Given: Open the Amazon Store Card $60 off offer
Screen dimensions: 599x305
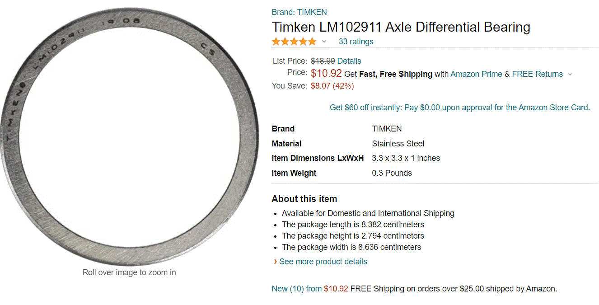Looking at the screenshot, I should pos(460,108).
